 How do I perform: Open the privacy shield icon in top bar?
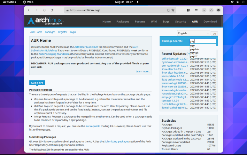click(232, 2)
